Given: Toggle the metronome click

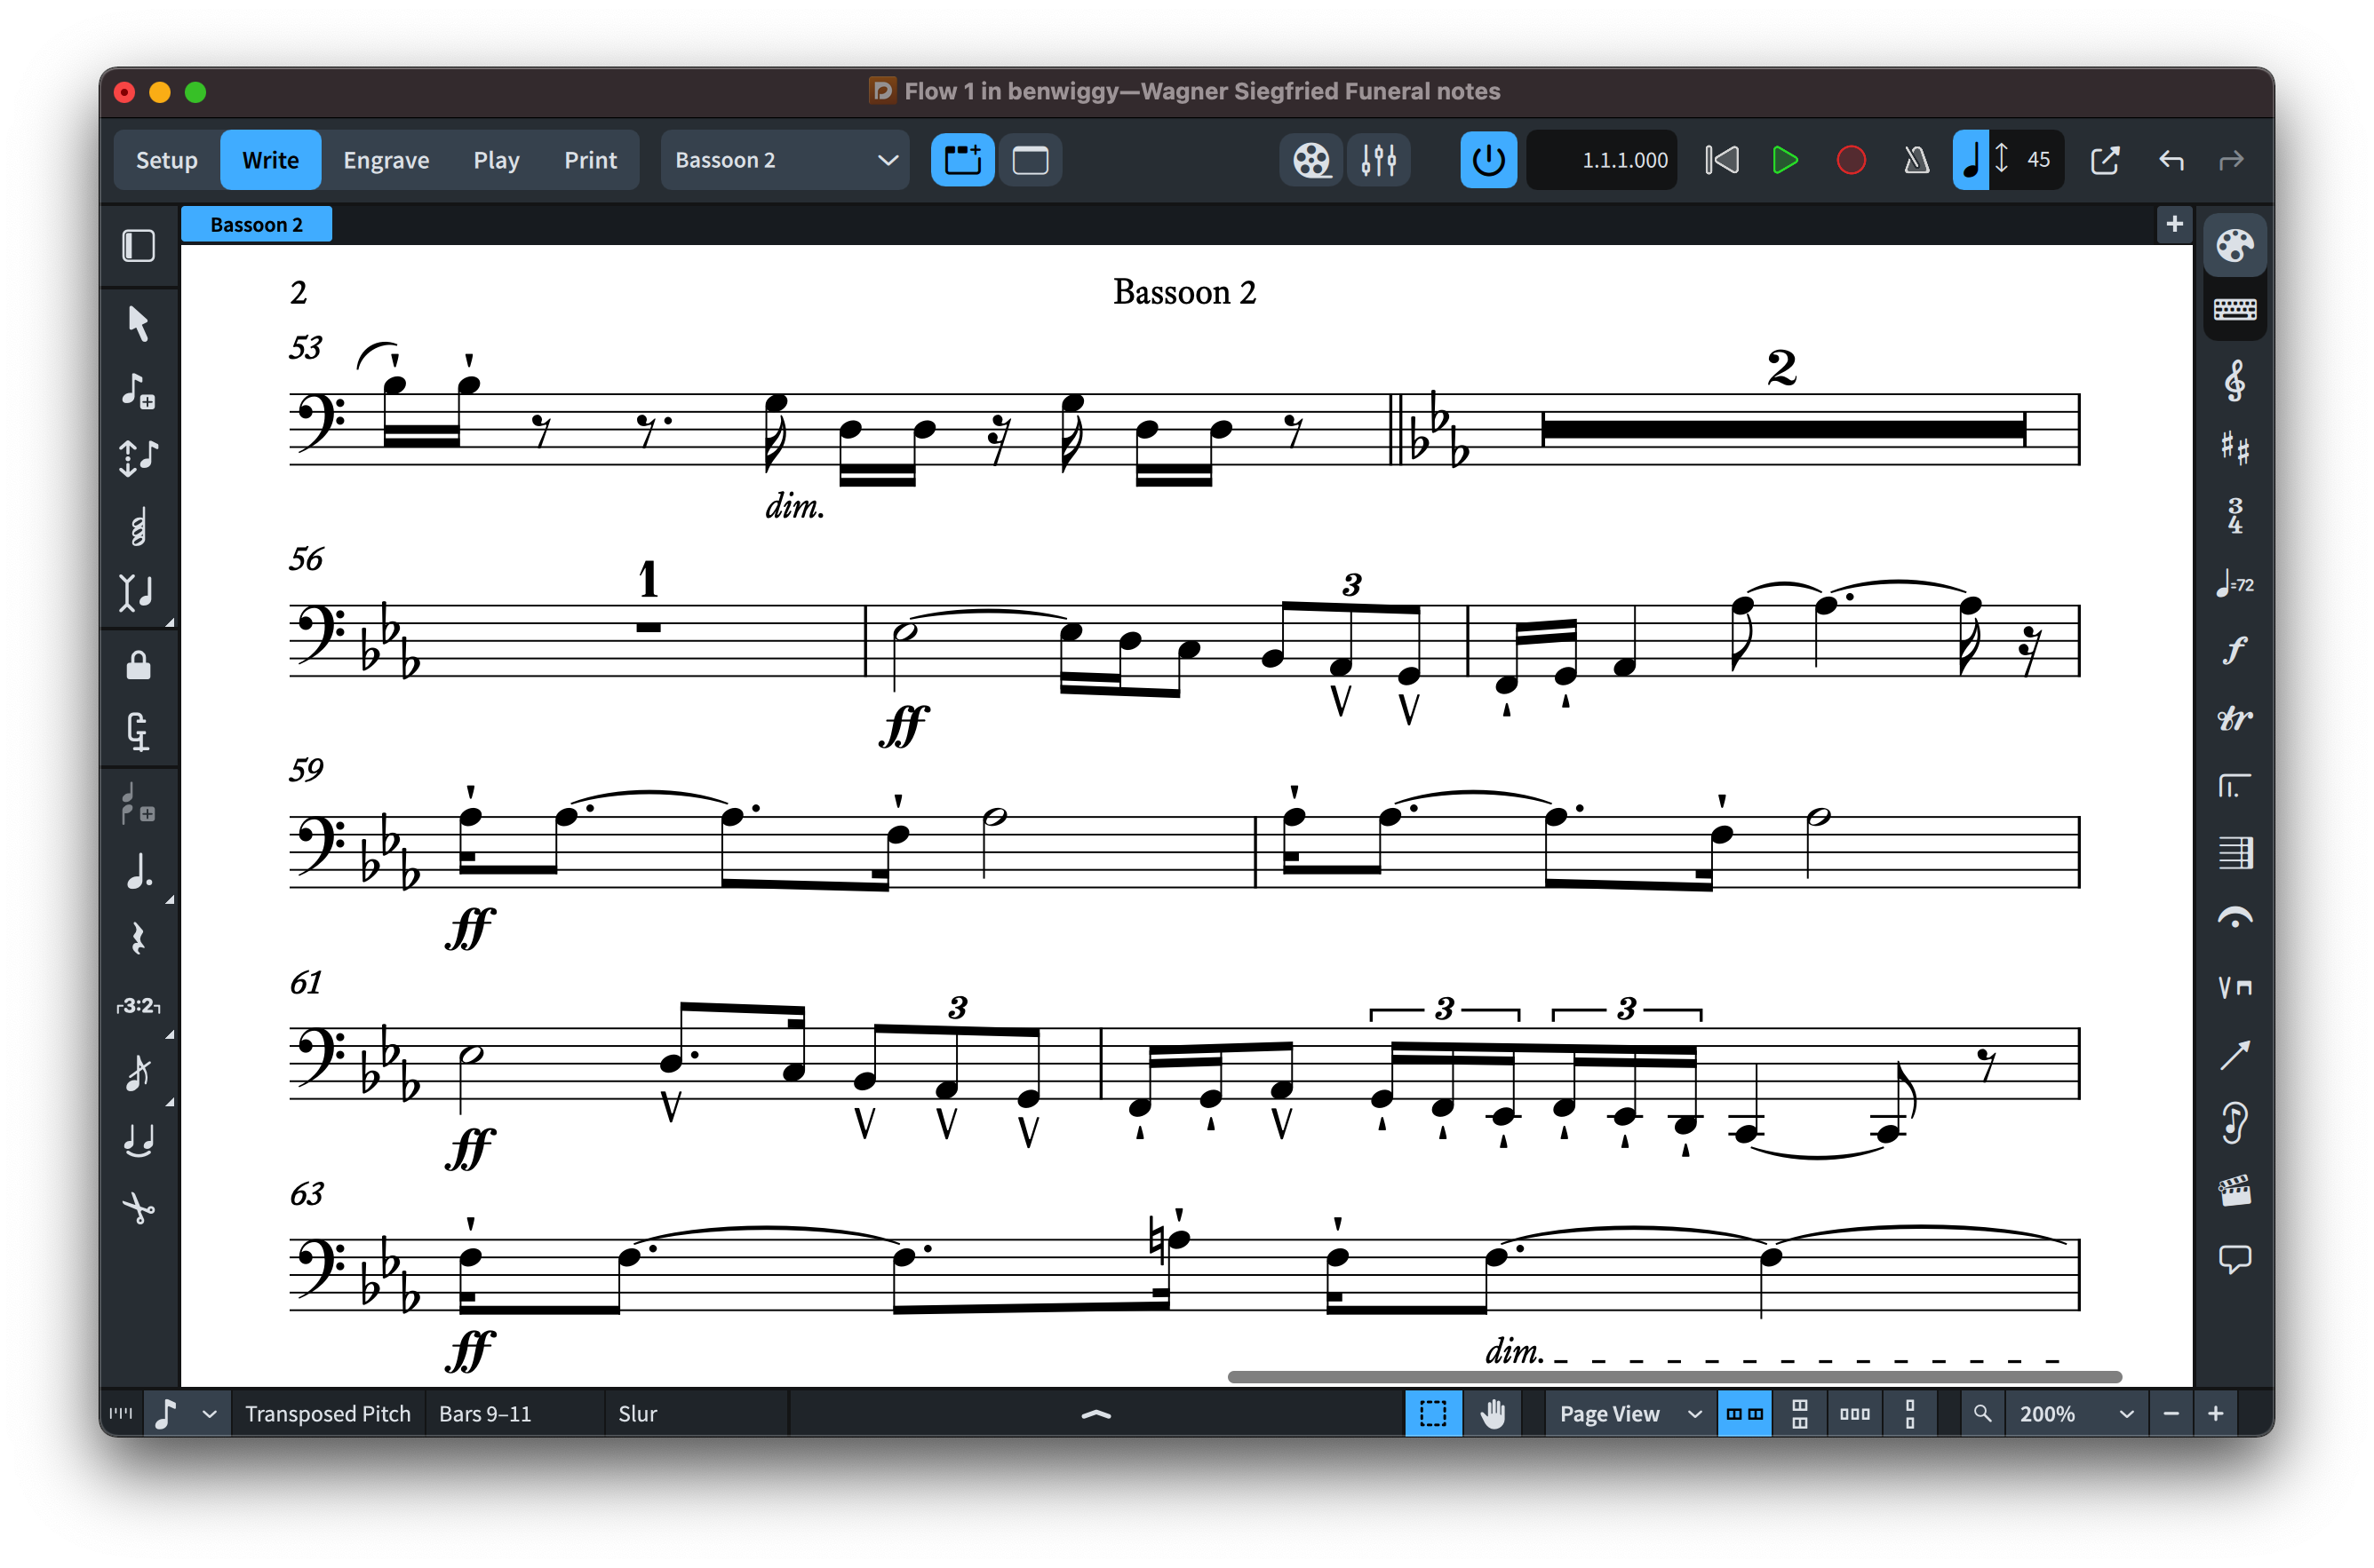Looking at the screenshot, I should pyautogui.click(x=1916, y=160).
